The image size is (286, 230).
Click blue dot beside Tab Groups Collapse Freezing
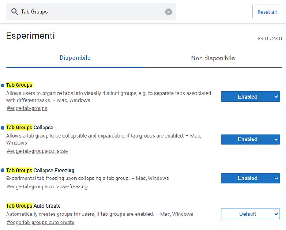[x=3, y=170]
